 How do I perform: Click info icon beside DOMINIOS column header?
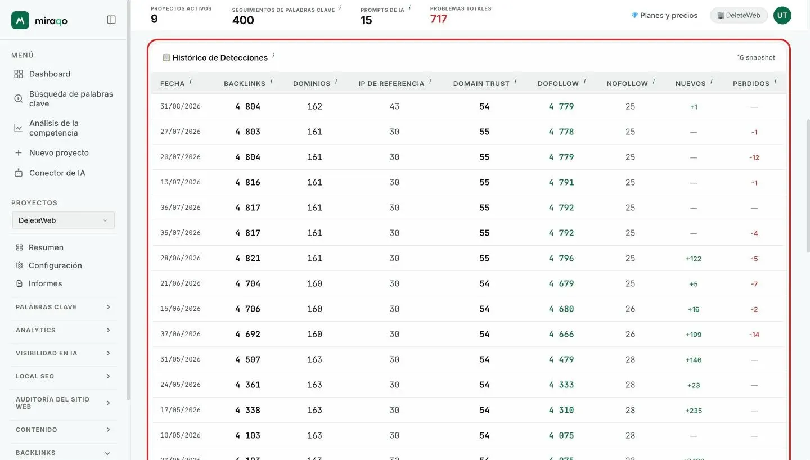[x=336, y=82]
